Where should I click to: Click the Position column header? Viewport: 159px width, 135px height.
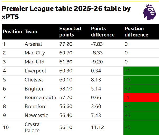click(12, 32)
